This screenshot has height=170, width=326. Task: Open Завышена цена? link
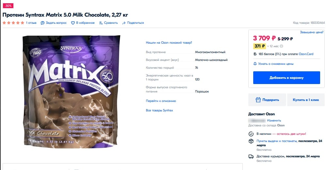click(312, 32)
